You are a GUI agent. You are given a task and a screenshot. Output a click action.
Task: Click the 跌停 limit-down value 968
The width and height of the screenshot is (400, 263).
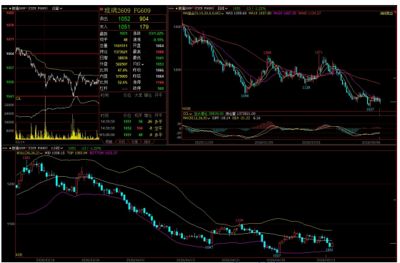[x=161, y=88]
